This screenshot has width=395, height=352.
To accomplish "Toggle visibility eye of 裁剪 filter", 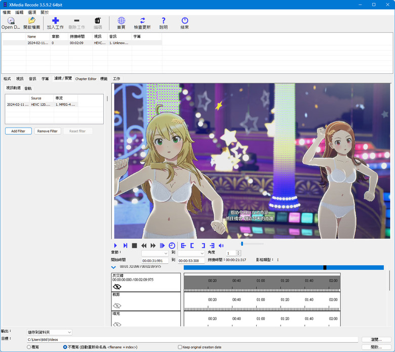I will [117, 305].
